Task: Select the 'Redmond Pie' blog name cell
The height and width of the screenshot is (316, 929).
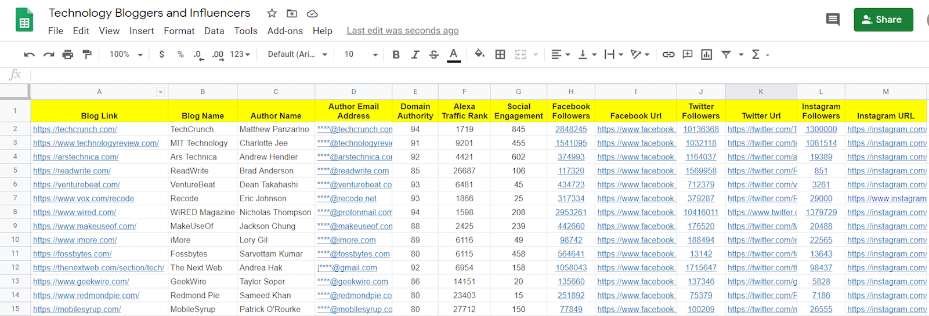Action: (203, 295)
